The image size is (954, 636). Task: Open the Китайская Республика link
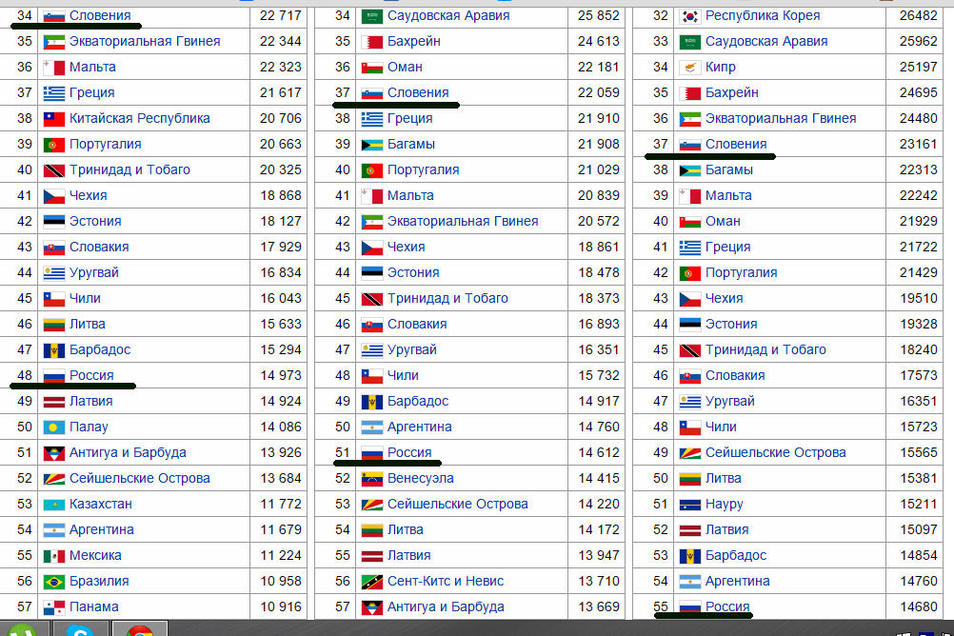(139, 119)
